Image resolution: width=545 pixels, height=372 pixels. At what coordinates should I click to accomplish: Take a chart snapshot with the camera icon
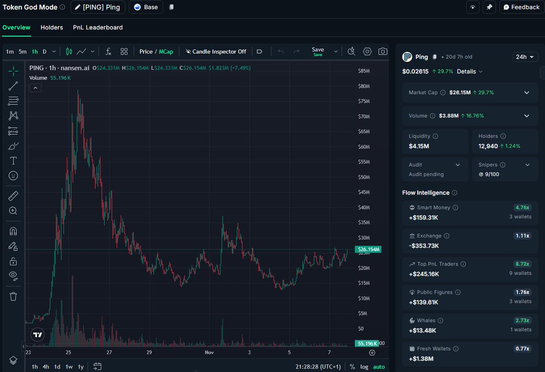click(383, 51)
